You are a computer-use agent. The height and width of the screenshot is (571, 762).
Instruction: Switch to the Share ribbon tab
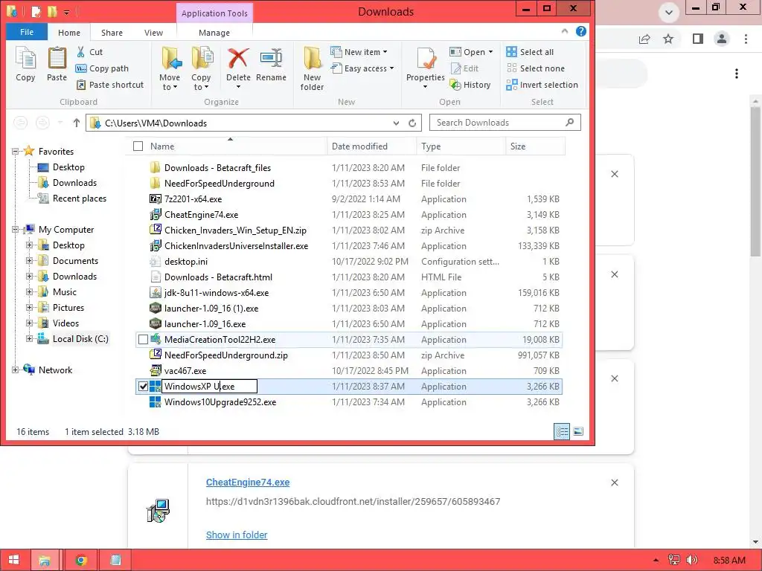[112, 33]
